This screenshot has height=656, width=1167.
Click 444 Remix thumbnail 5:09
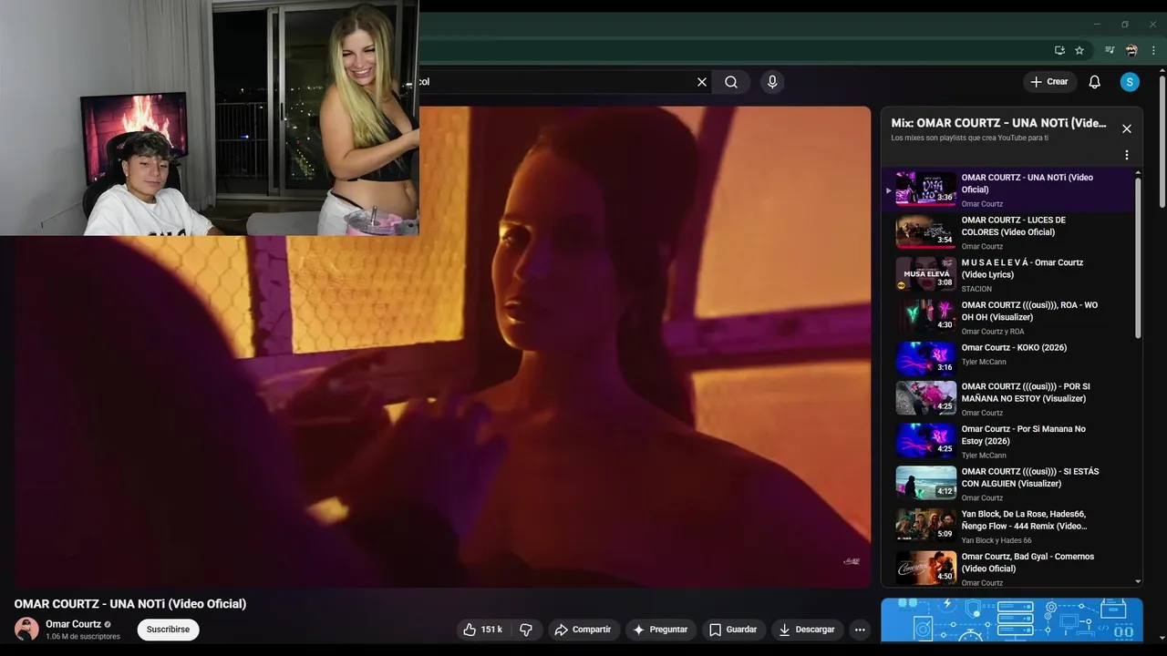tap(925, 526)
